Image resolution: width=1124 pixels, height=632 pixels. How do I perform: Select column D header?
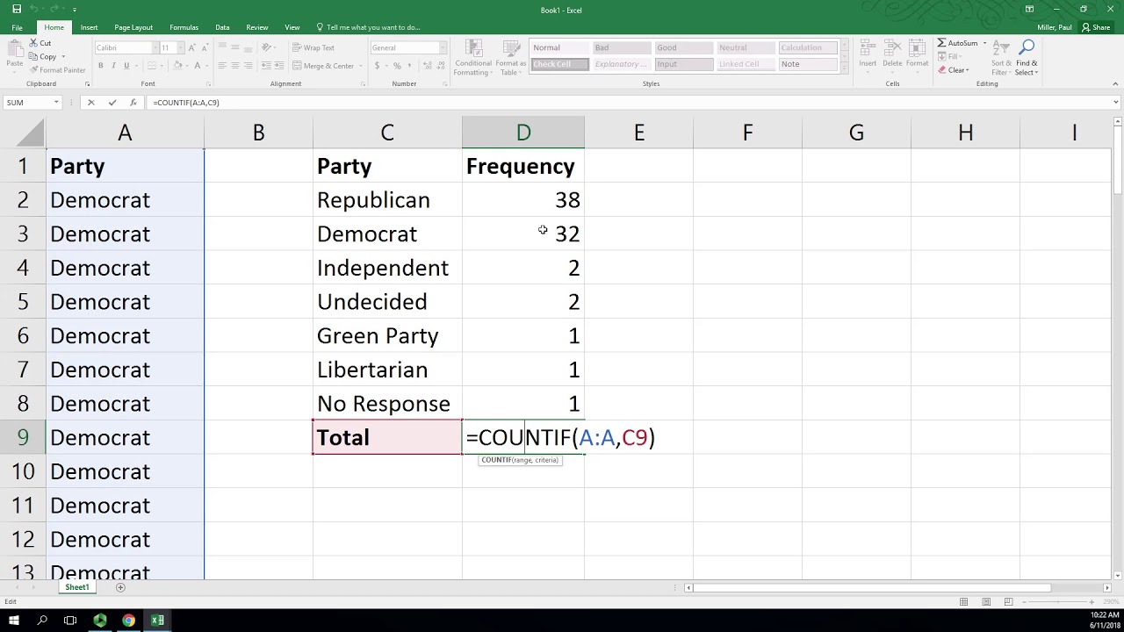[x=523, y=133]
